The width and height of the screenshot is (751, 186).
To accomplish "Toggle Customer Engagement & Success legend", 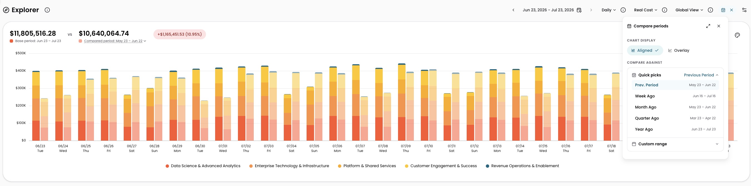I will (441, 166).
